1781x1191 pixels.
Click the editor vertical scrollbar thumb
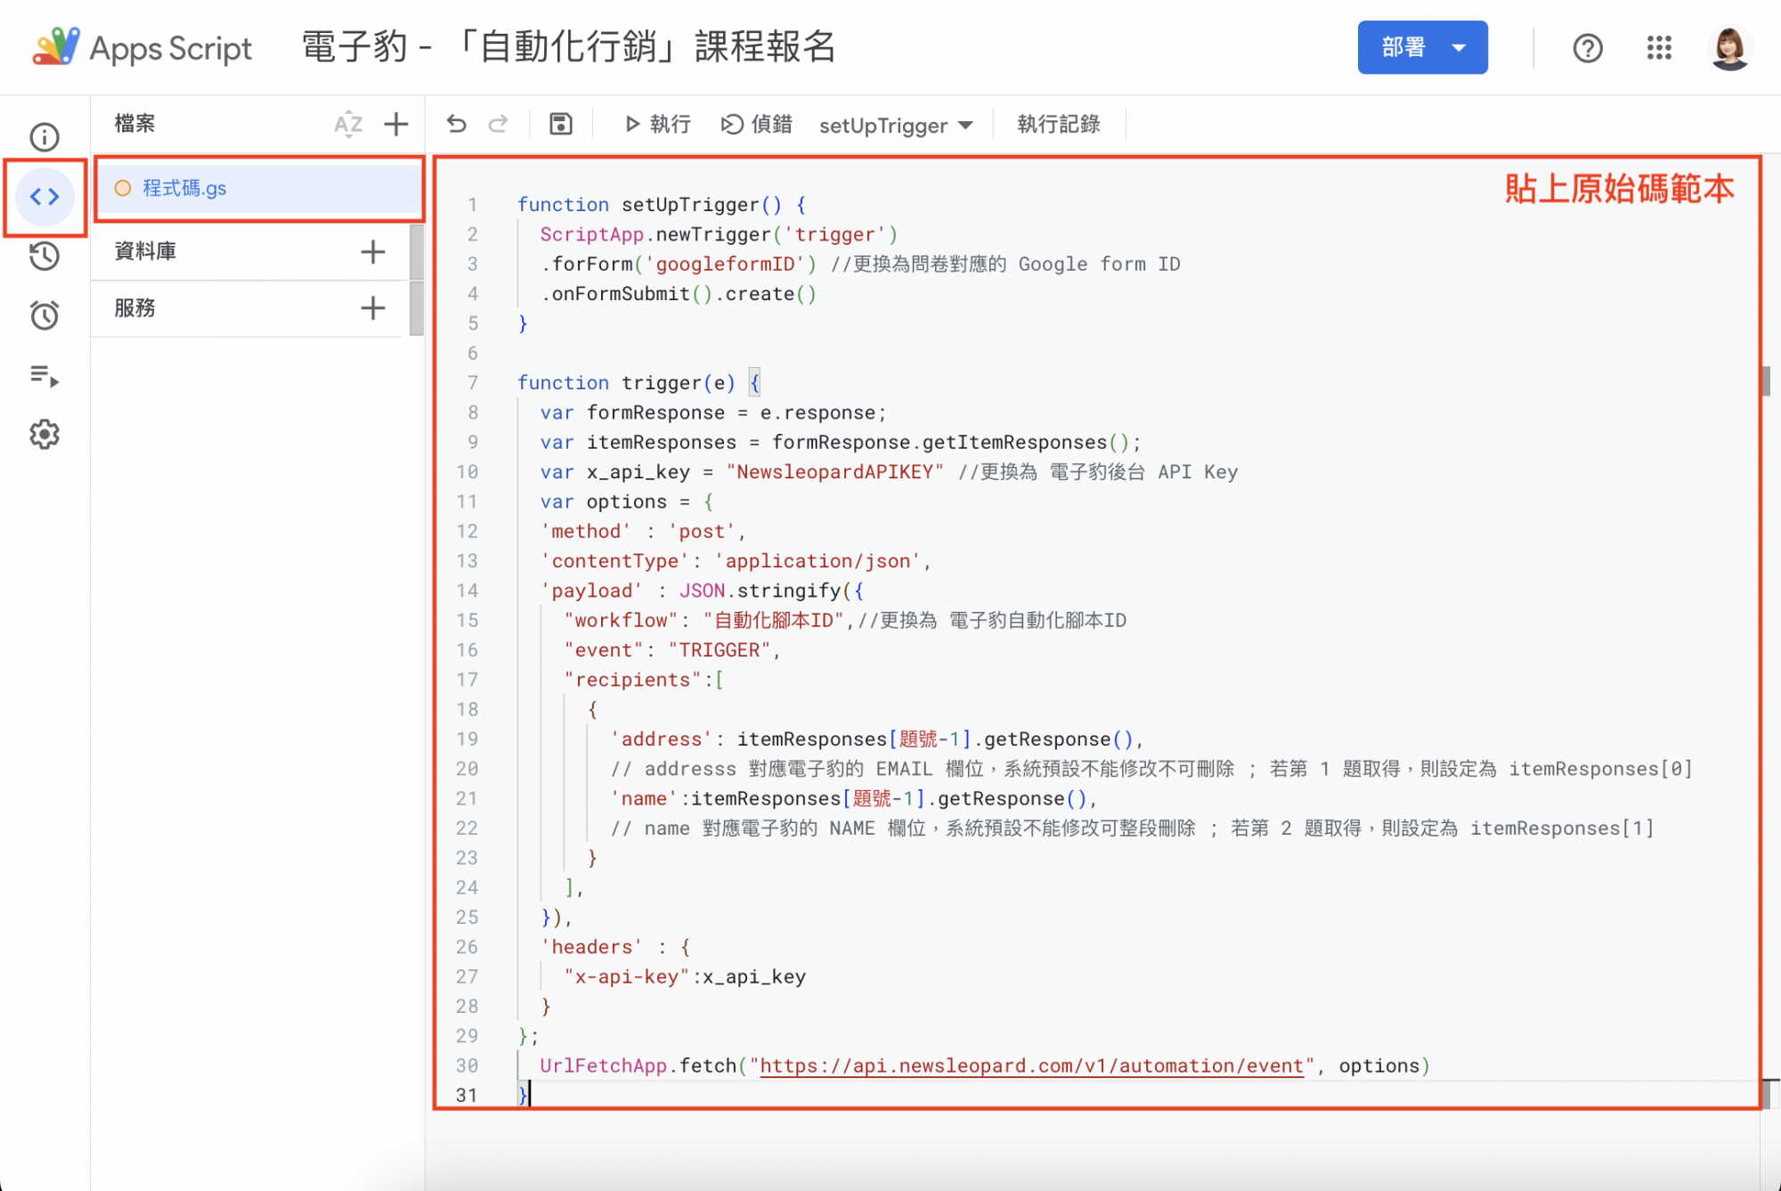point(1766,381)
